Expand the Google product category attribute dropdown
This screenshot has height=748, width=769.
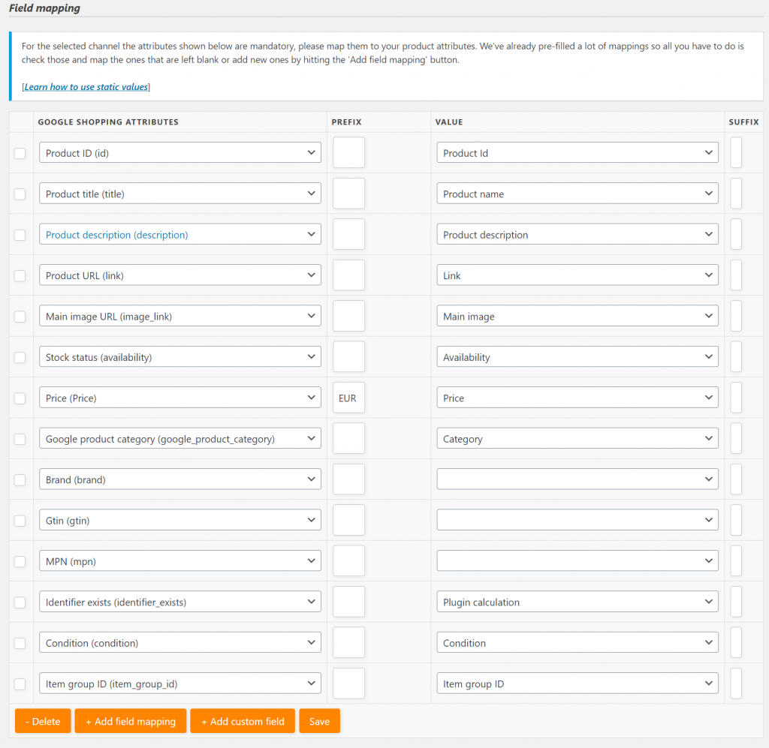pyautogui.click(x=180, y=438)
